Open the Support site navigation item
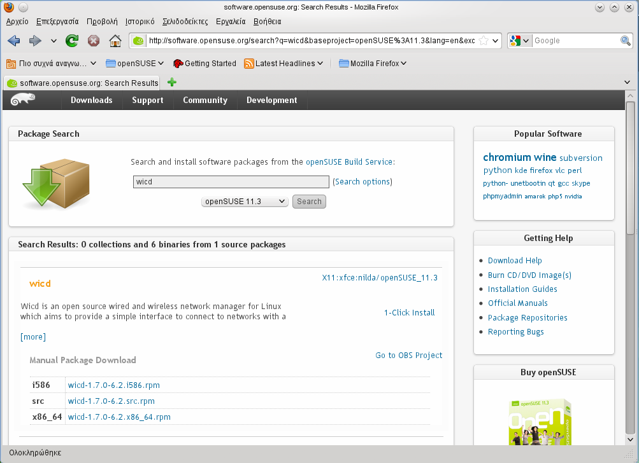 (x=148, y=100)
